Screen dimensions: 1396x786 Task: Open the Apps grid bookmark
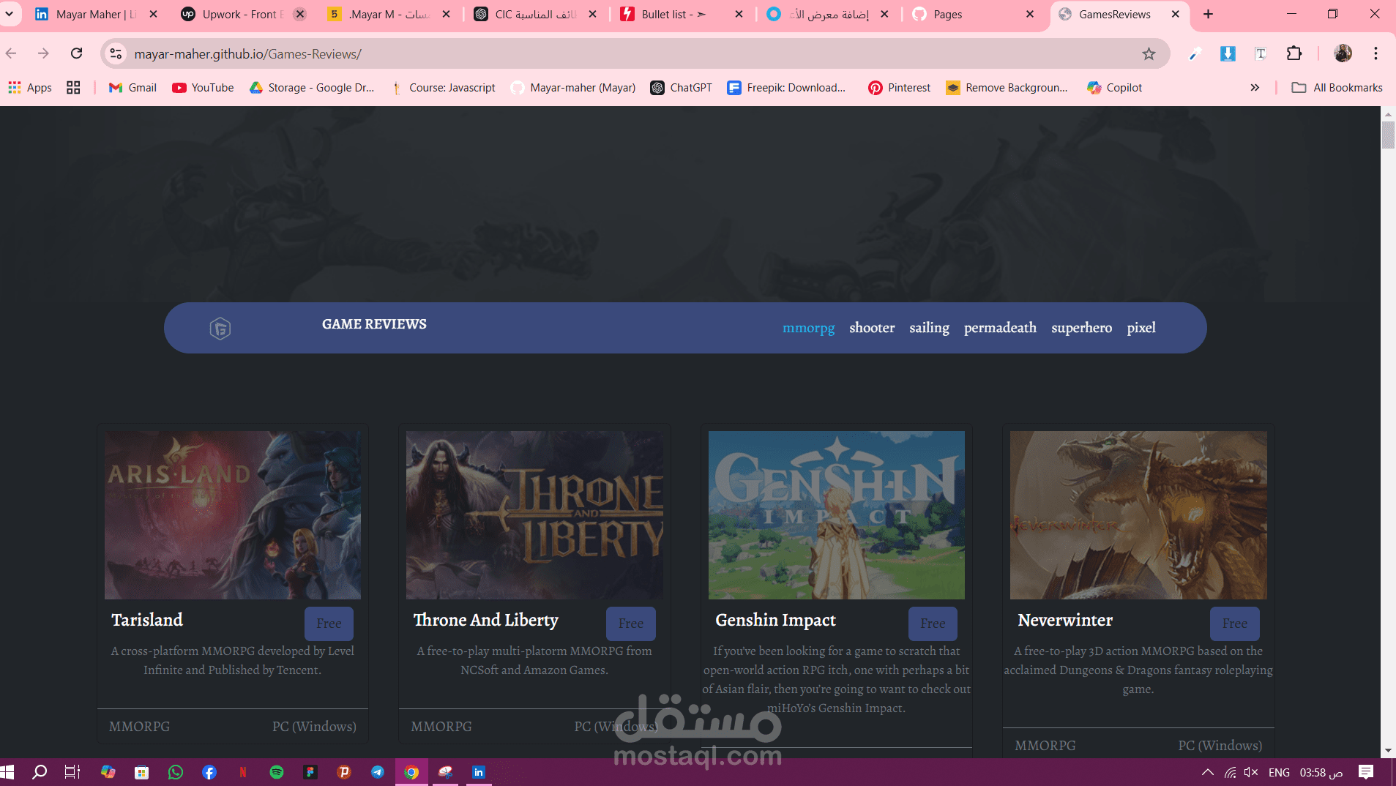click(x=30, y=88)
